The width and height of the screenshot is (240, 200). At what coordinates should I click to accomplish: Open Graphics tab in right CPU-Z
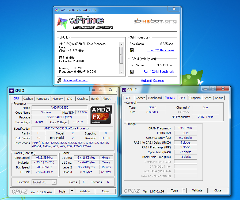pyautogui.click(x=195, y=98)
